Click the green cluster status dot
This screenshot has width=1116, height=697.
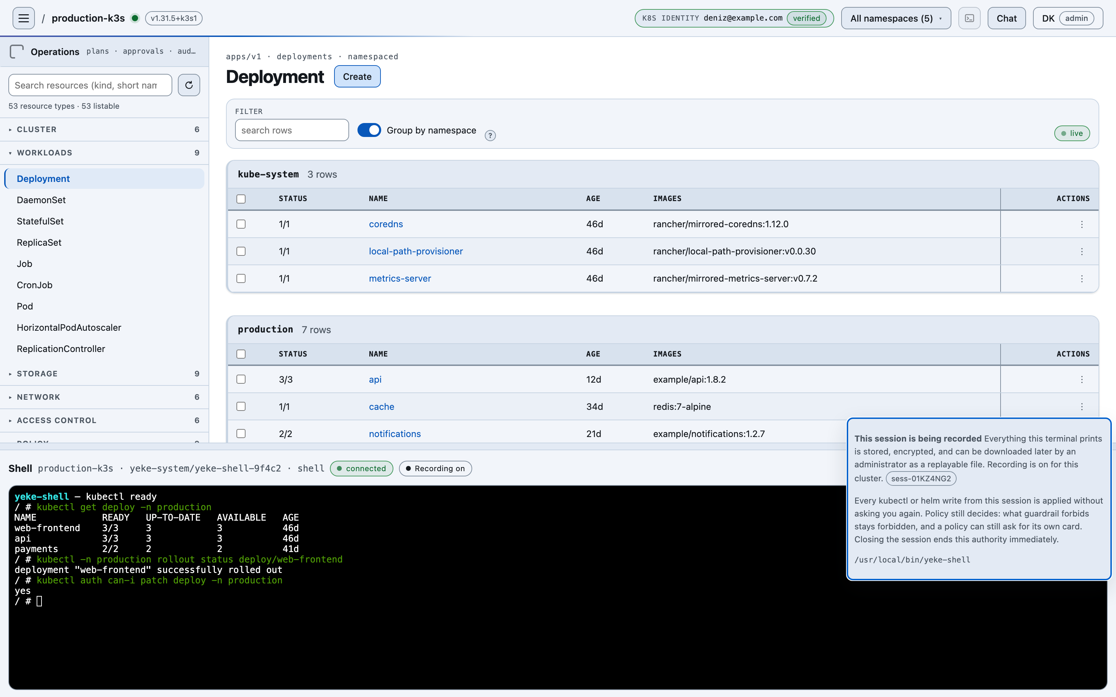135,18
